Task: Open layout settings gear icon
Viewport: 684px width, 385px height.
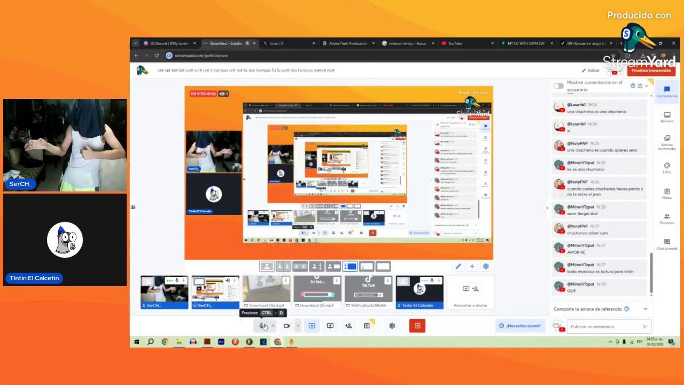Action: click(x=486, y=266)
